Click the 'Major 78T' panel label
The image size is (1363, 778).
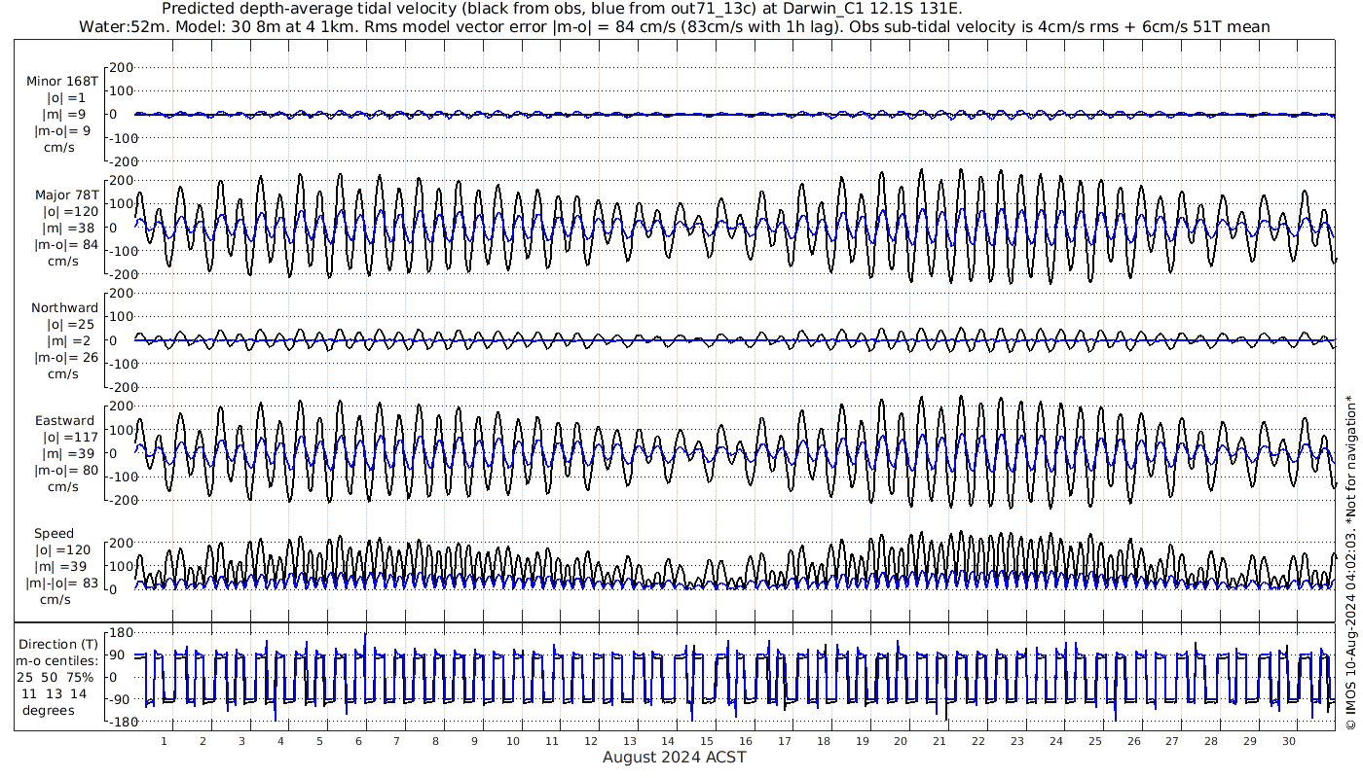pyautogui.click(x=65, y=194)
